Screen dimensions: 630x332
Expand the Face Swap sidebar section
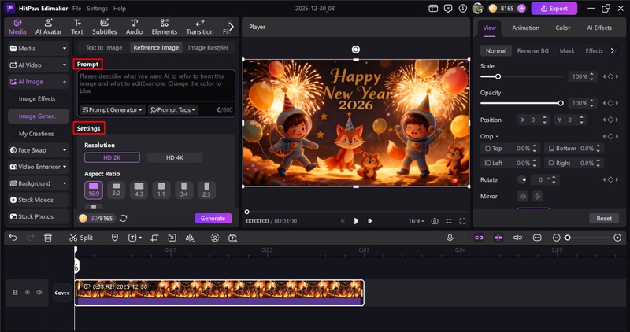pyautogui.click(x=36, y=149)
